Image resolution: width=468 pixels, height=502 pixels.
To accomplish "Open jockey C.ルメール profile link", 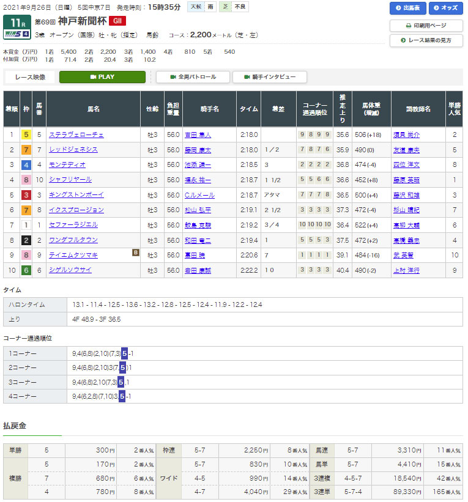I will 198,195.
